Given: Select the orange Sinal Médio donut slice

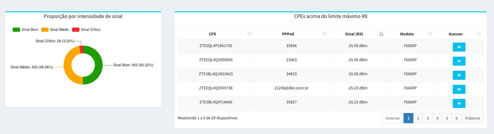Looking at the screenshot, I should 69,67.
